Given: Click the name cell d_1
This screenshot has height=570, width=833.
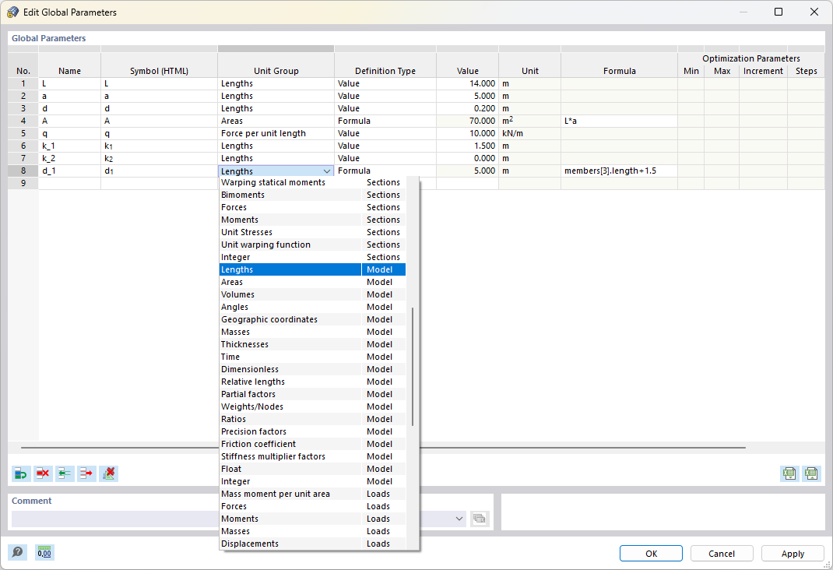Looking at the screenshot, I should point(69,171).
